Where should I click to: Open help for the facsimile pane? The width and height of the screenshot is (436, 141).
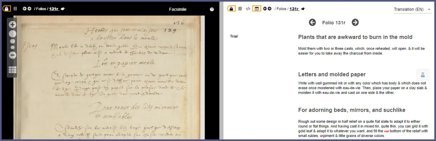point(212,9)
